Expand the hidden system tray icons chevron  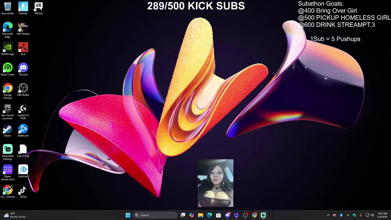[328, 215]
